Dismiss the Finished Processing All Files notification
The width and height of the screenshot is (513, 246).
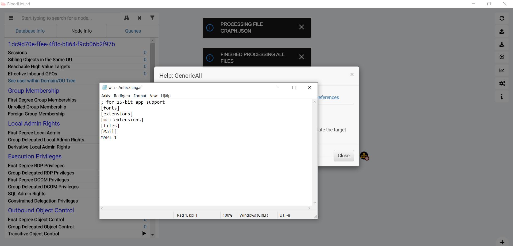point(301,57)
